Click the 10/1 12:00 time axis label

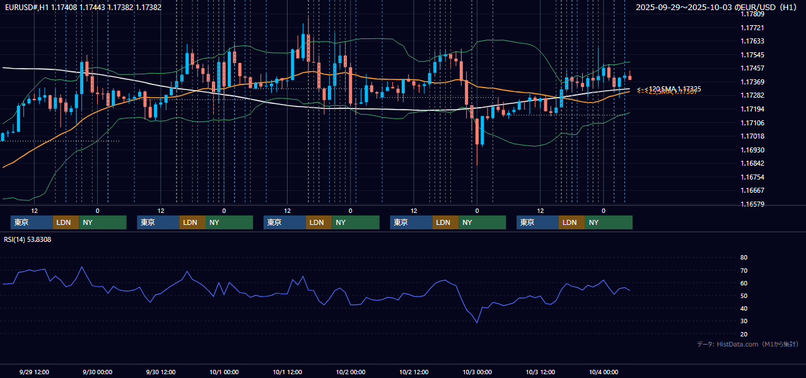pos(287,372)
